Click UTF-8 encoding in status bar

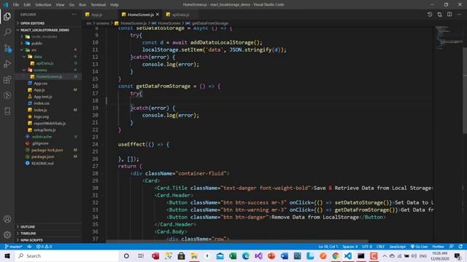point(367,247)
